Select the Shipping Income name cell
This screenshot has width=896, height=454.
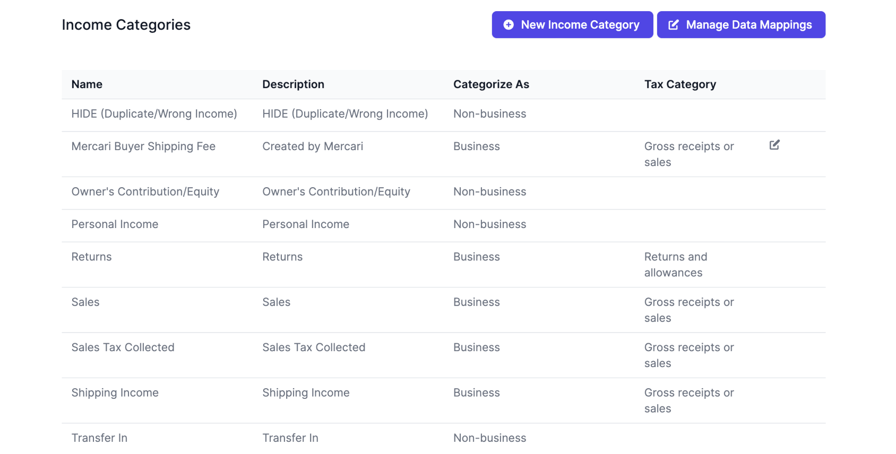click(115, 393)
